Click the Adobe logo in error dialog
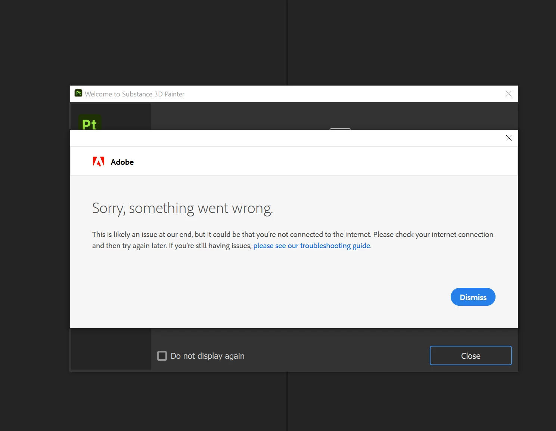 point(99,161)
